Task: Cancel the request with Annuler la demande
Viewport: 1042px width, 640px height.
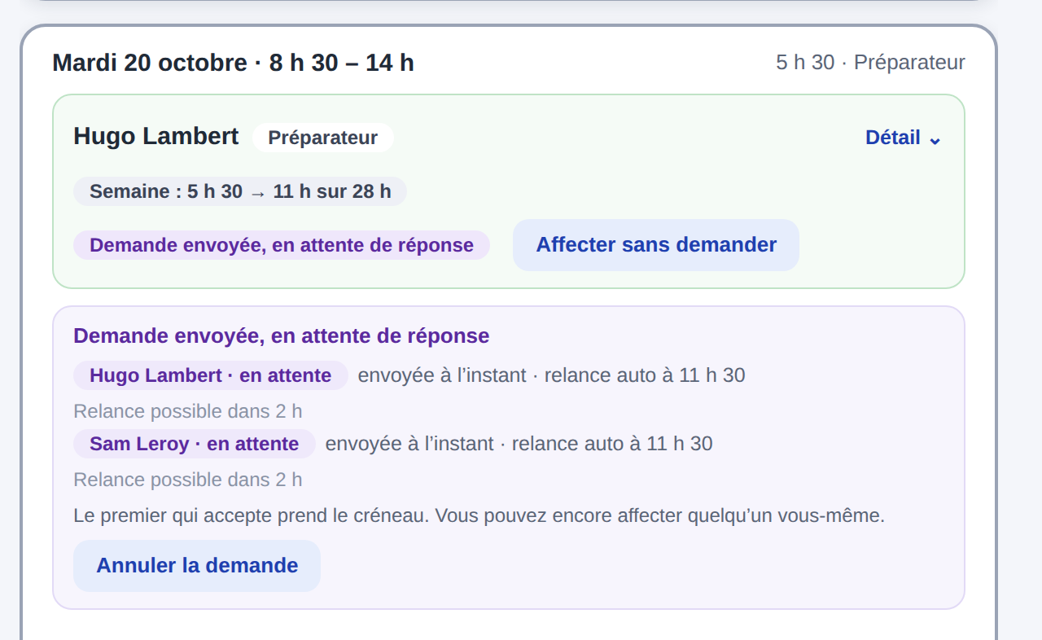Action: click(x=197, y=566)
